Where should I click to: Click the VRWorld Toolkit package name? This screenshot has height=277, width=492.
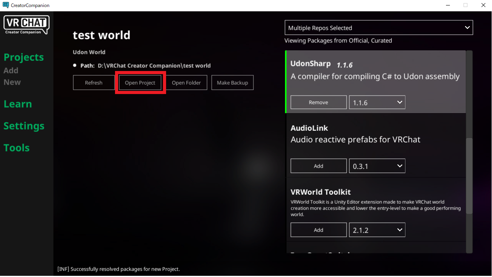[x=321, y=192]
